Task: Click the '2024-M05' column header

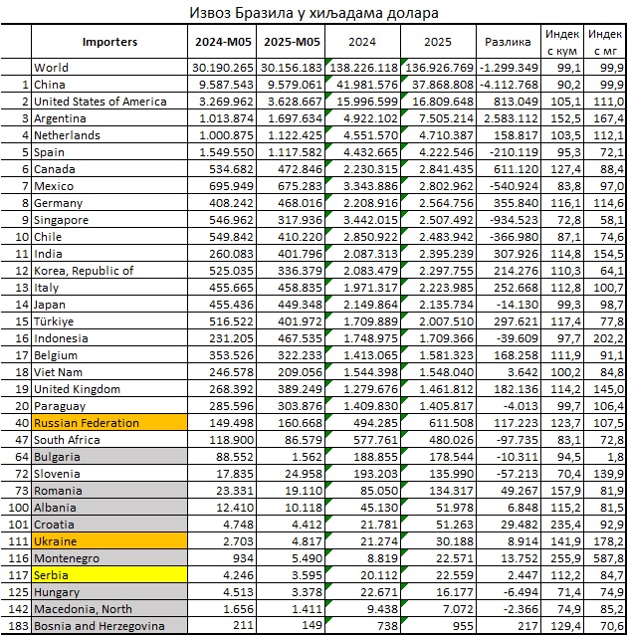Action: (222, 42)
